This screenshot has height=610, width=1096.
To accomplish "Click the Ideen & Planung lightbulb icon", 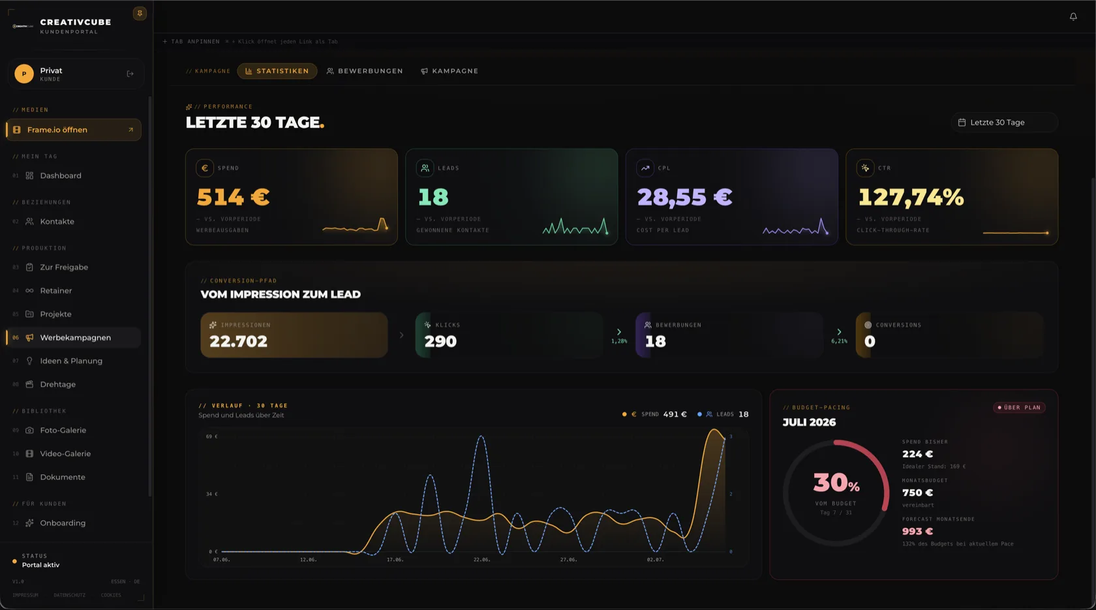I will (29, 361).
